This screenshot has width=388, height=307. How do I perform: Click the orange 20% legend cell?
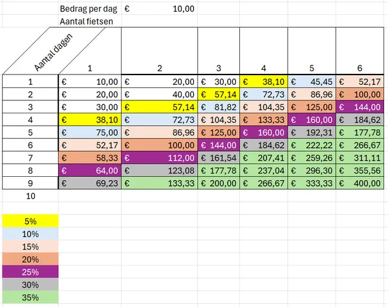[30, 259]
